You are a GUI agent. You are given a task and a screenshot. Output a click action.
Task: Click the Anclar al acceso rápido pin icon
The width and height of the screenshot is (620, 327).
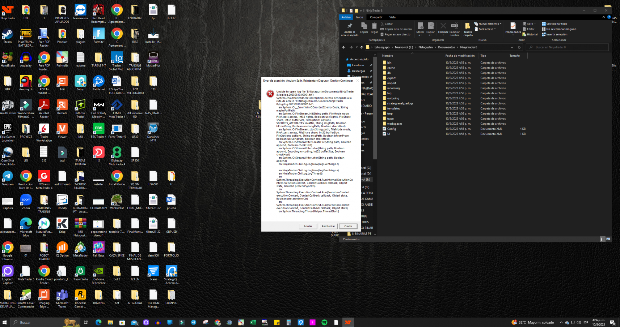pos(350,26)
